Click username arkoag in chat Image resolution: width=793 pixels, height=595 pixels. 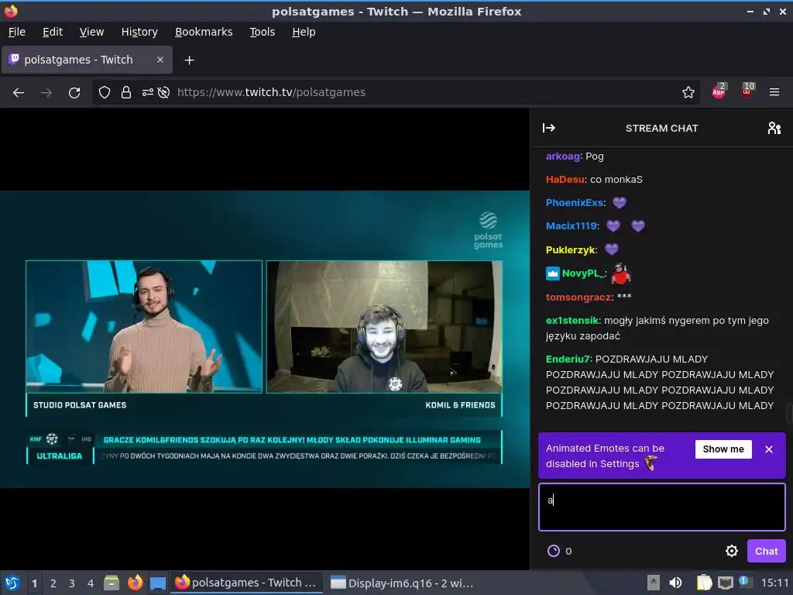coord(562,156)
